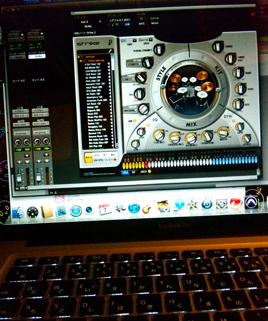The height and width of the screenshot is (321, 268).
Task: Open GarageBand guitar icon in Dock
Action: click(x=147, y=209)
